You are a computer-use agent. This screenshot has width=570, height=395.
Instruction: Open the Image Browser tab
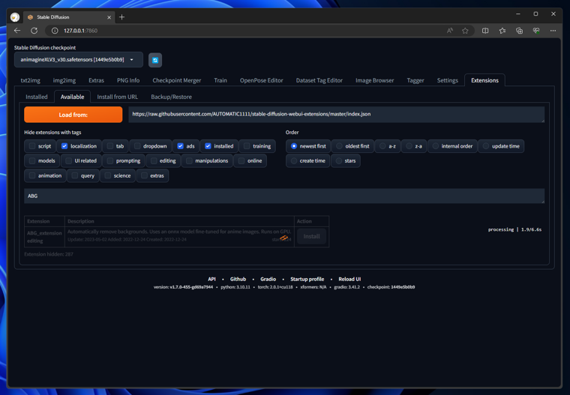[x=375, y=80]
